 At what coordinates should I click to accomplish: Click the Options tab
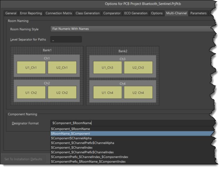pyautogui.click(x=157, y=13)
